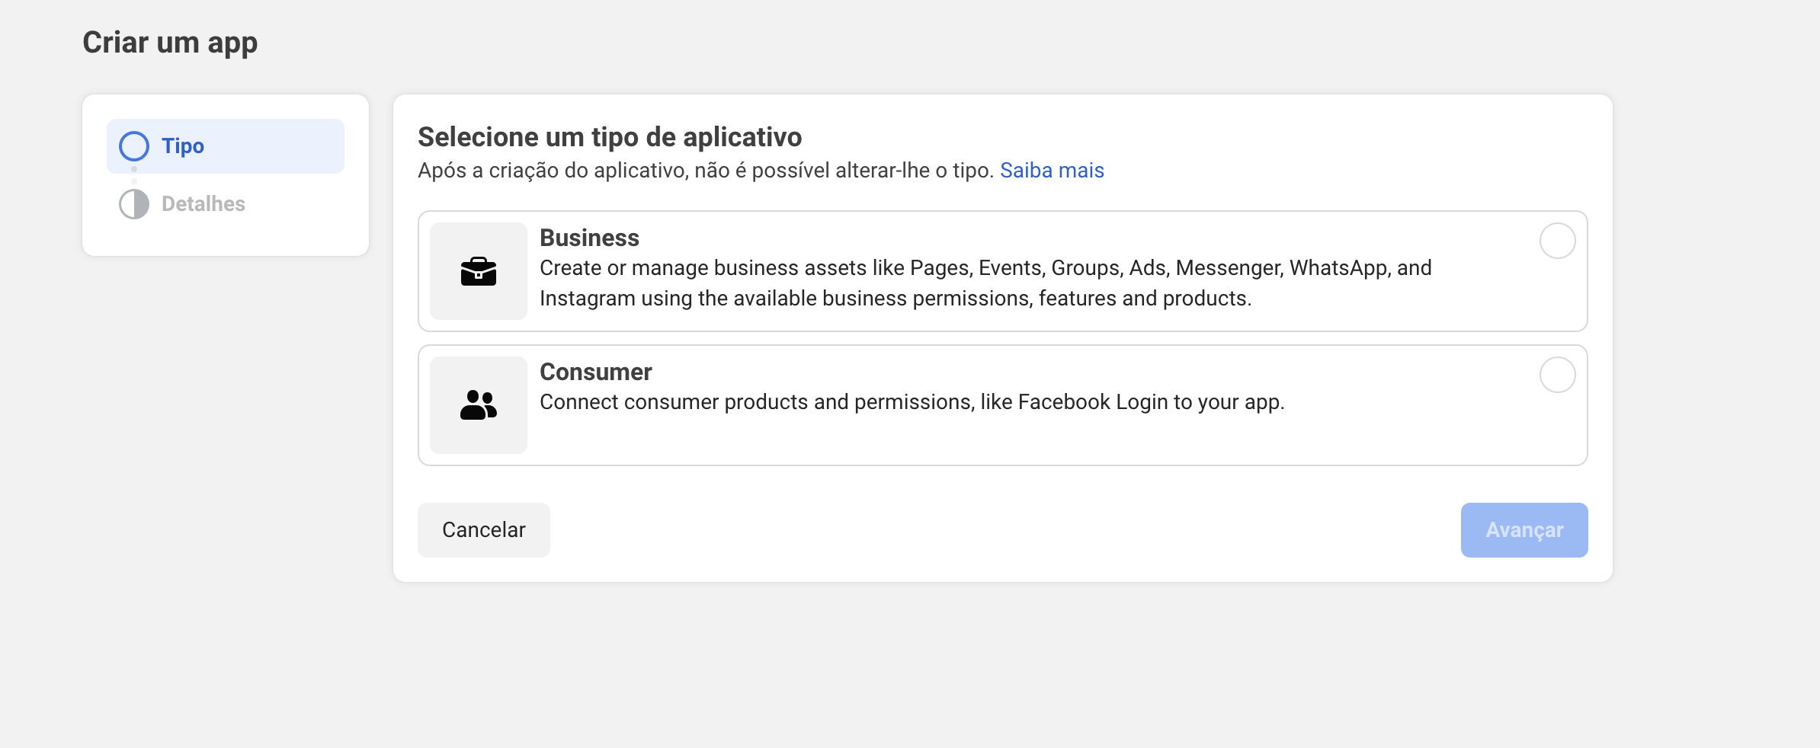The image size is (1820, 748).
Task: Click empty space below Consumer description in its card
Action: [915, 439]
